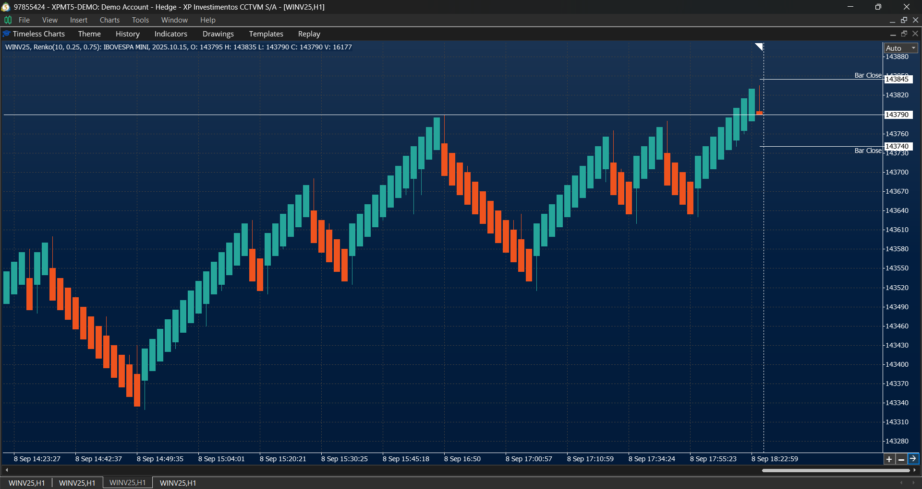Click the 143790 current price label

[x=899, y=115]
